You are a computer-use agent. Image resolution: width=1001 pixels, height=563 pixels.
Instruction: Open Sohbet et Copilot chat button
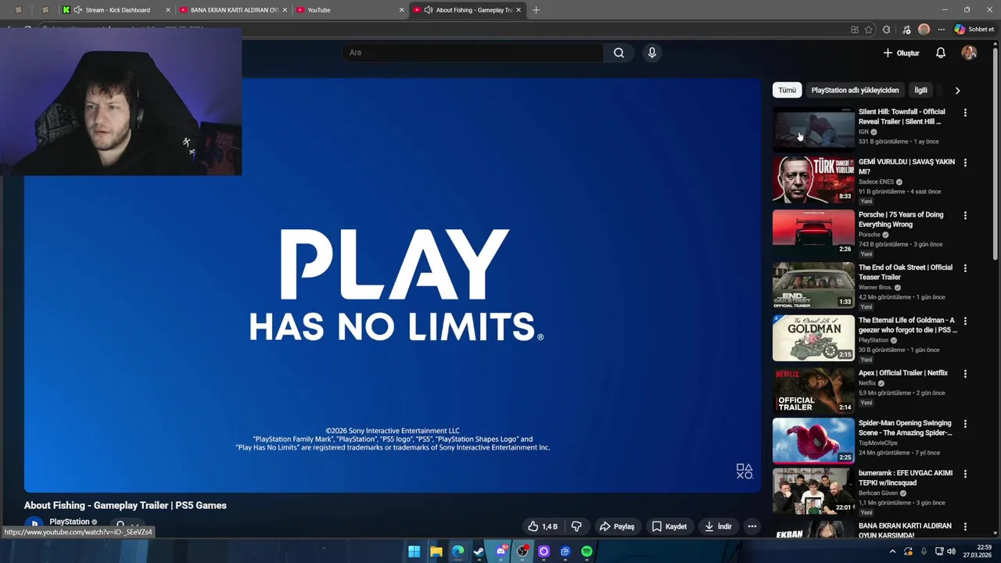coord(974,30)
